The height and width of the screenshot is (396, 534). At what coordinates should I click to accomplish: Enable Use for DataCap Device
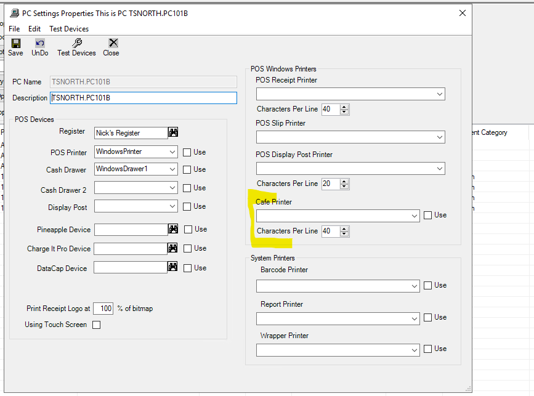(x=187, y=268)
